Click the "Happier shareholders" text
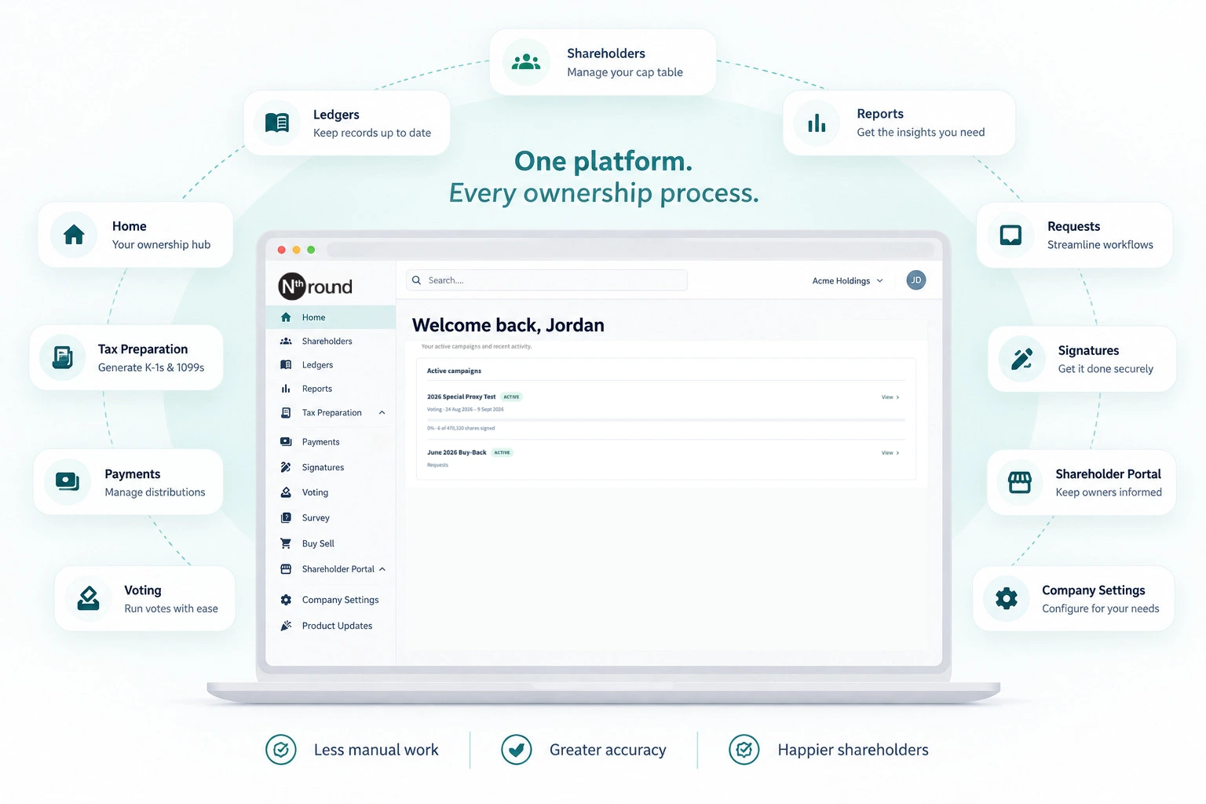1206x804 pixels. point(853,750)
